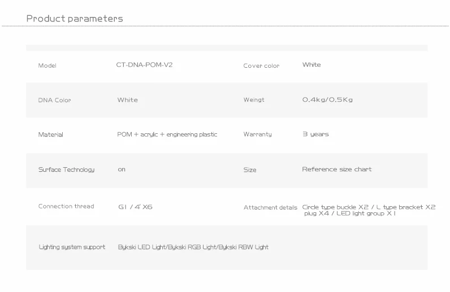Click the Weingt label

(x=254, y=100)
